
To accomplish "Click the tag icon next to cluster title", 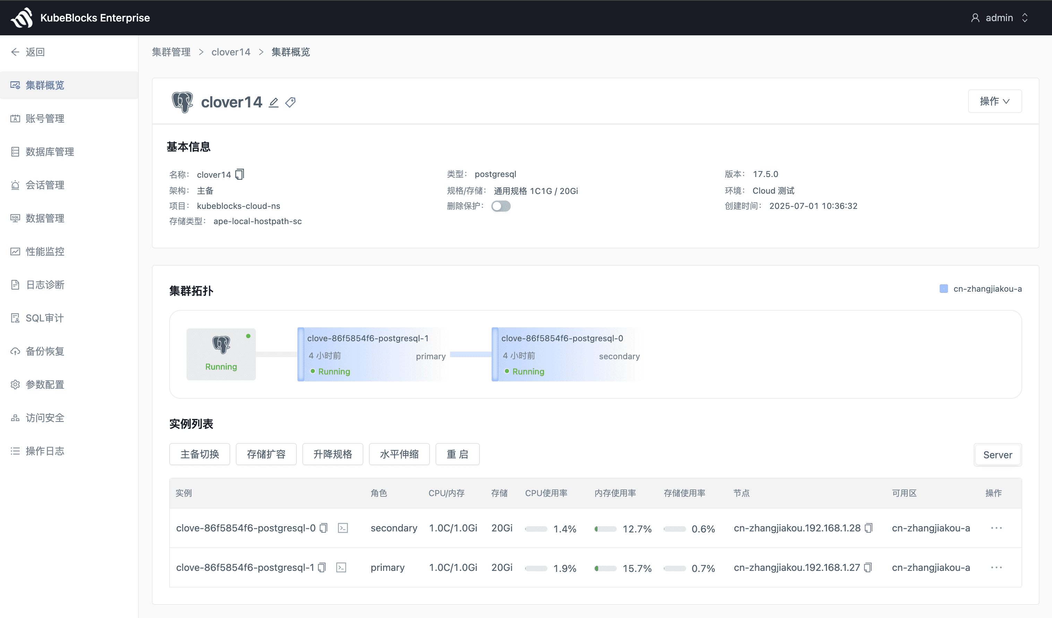I will click(291, 102).
